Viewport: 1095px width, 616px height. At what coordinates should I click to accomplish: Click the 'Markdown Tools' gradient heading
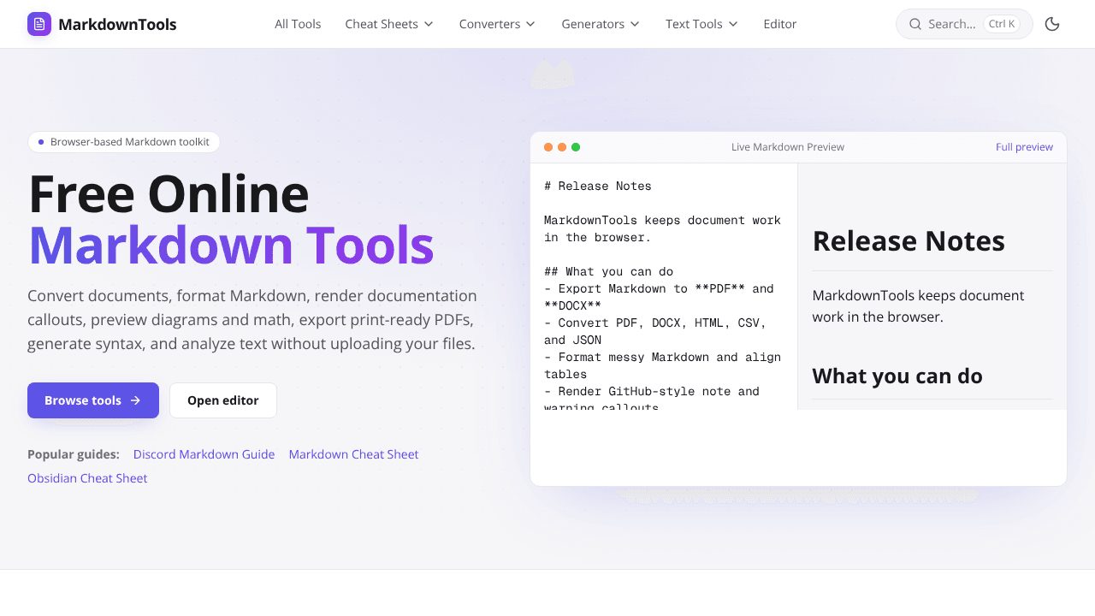coord(231,245)
